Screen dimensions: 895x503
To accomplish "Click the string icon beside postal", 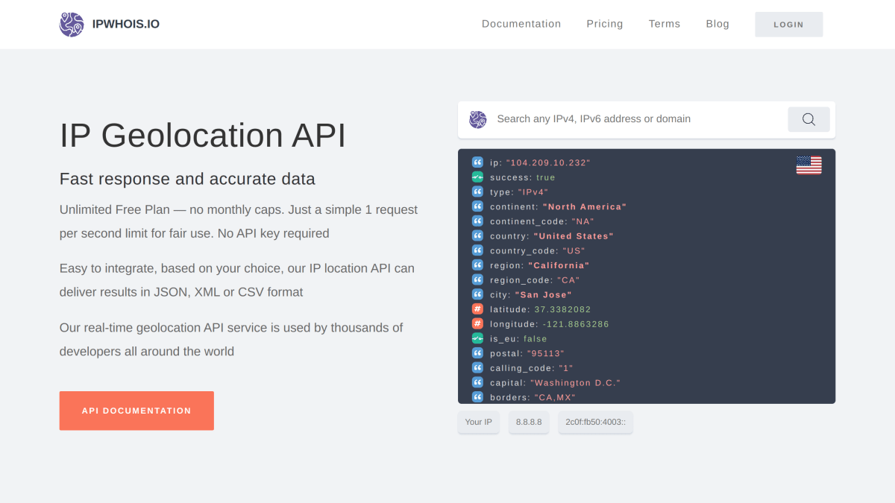I will [x=477, y=353].
